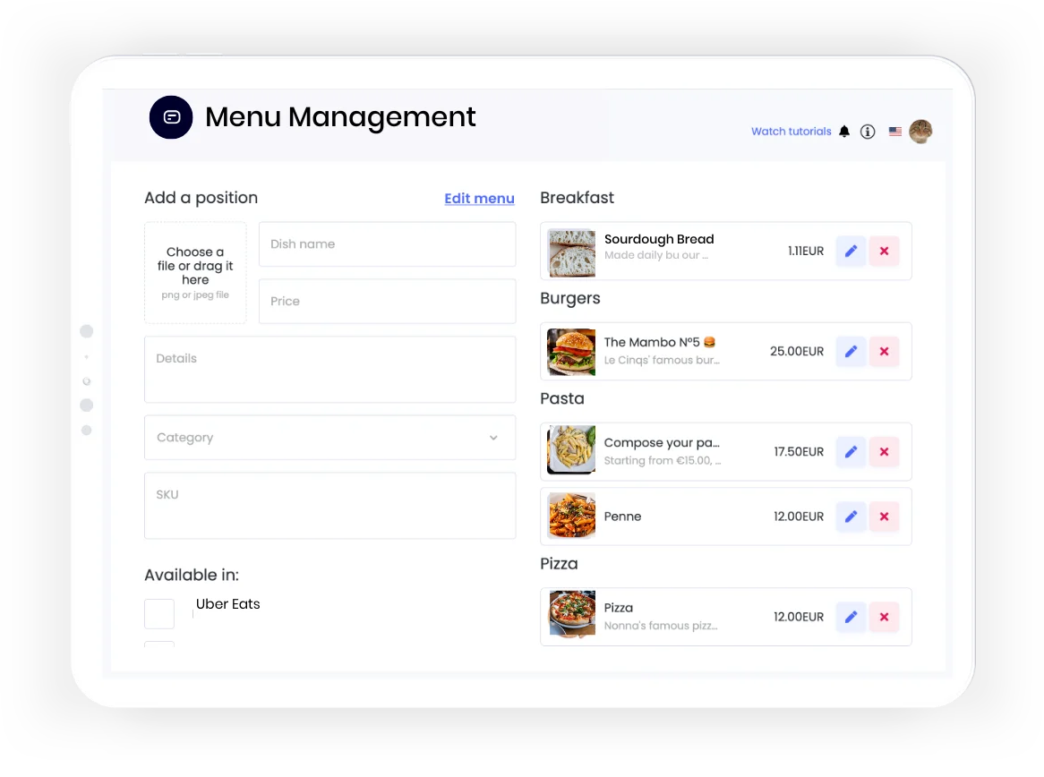The image size is (1044, 777).
Task: Open notifications bell icon
Action: point(844,132)
